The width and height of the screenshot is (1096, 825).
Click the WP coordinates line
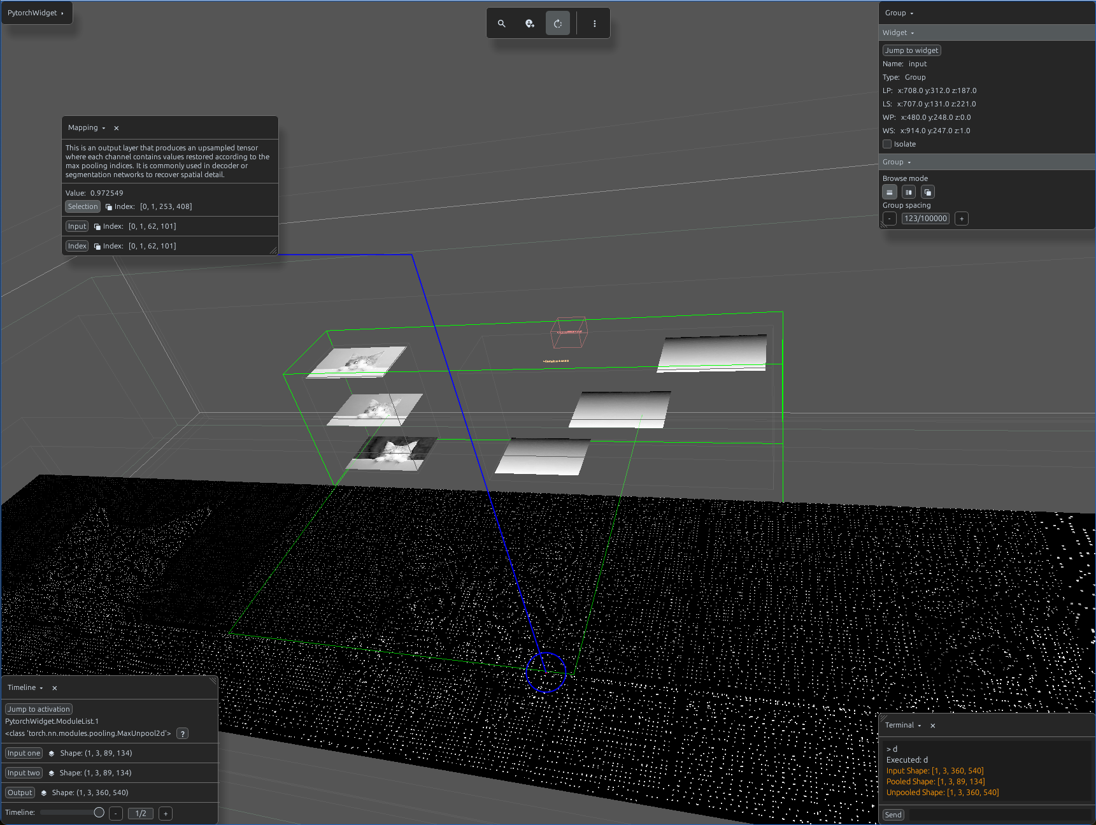pos(927,118)
